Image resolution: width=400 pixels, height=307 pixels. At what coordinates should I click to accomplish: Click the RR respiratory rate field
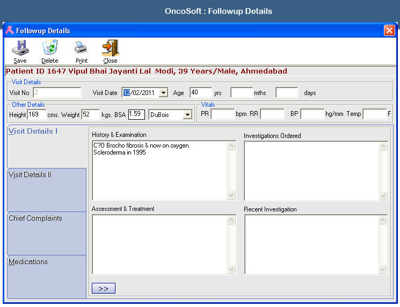click(x=272, y=114)
